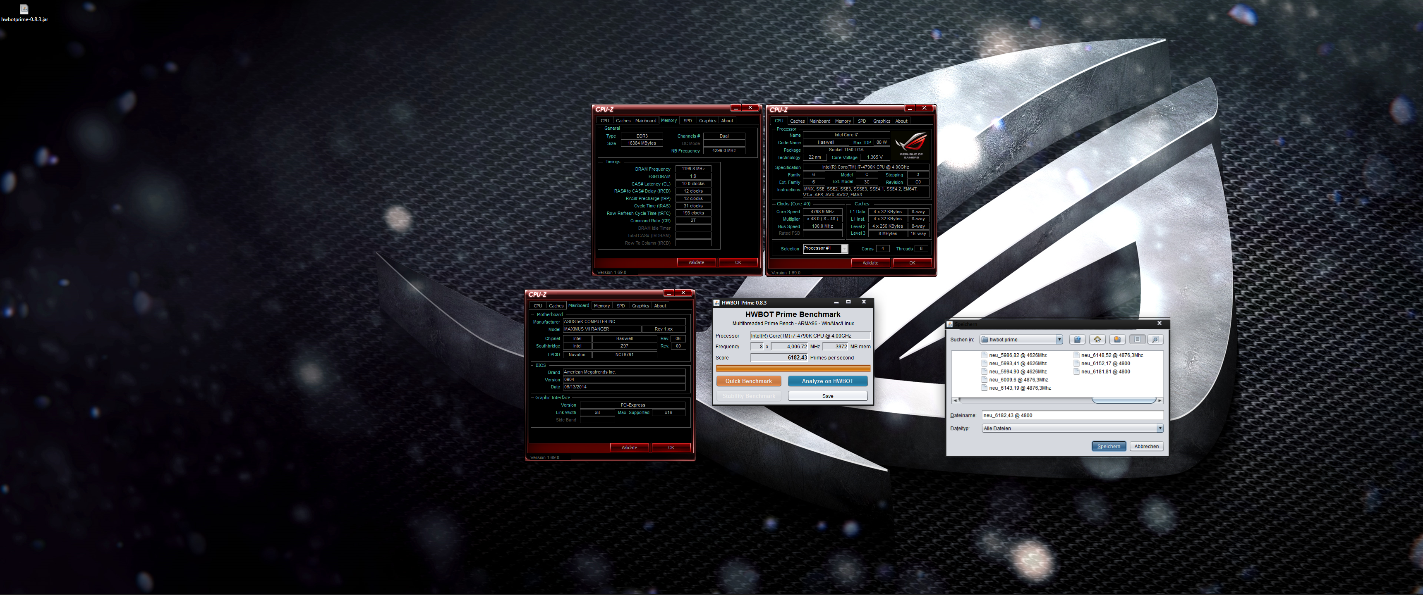The height and width of the screenshot is (595, 1423).
Task: Click Speichern button to save file
Action: 1109,447
